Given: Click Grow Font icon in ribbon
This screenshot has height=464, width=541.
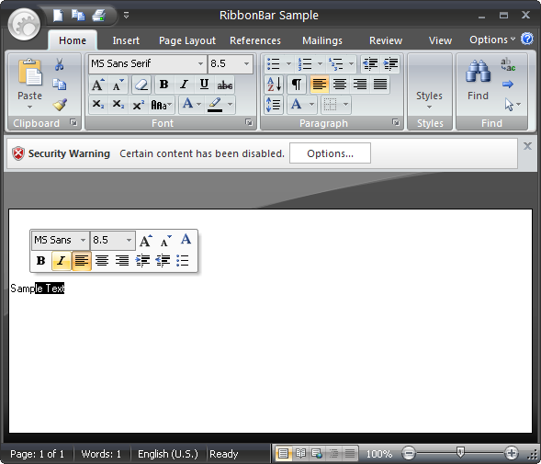Looking at the screenshot, I should coord(98,85).
